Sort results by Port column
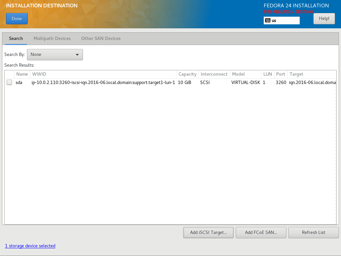This screenshot has height=256, width=341. [281, 74]
